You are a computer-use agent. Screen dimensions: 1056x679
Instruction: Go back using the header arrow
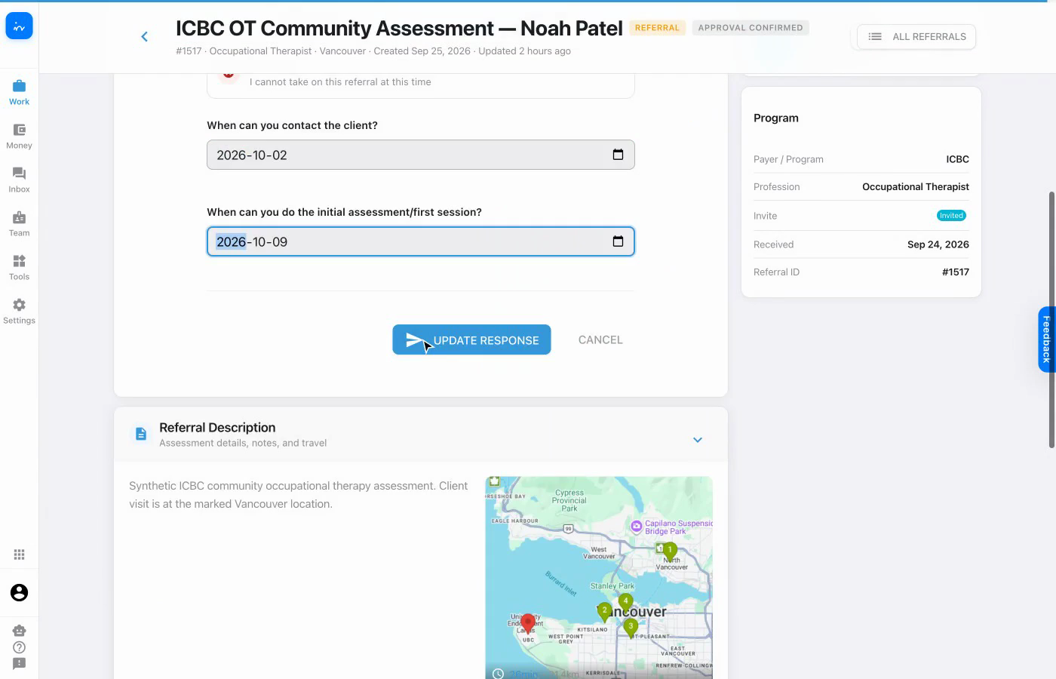tap(144, 36)
